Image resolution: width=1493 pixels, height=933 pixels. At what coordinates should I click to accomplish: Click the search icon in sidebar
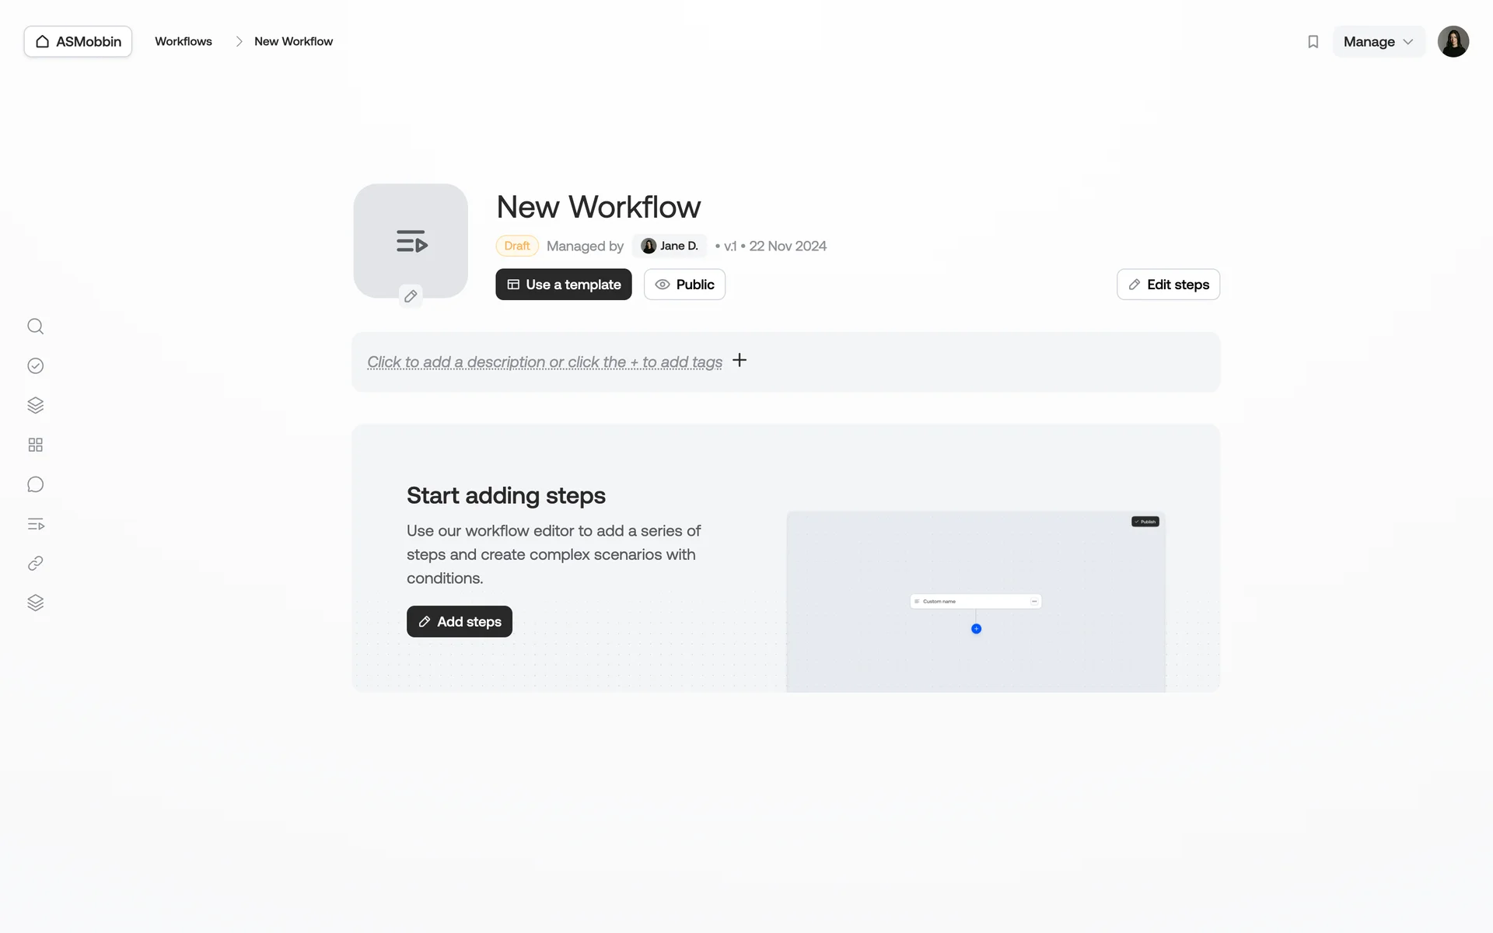pos(35,327)
